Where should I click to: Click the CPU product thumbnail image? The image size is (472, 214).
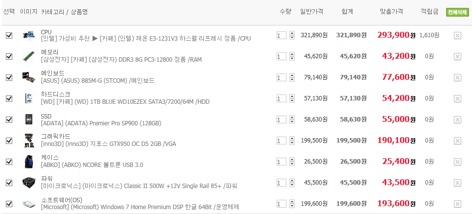(29, 35)
